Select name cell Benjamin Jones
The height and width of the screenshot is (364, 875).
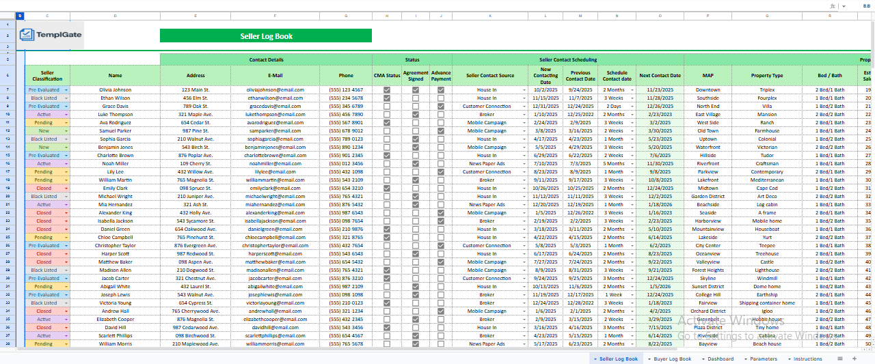point(115,147)
